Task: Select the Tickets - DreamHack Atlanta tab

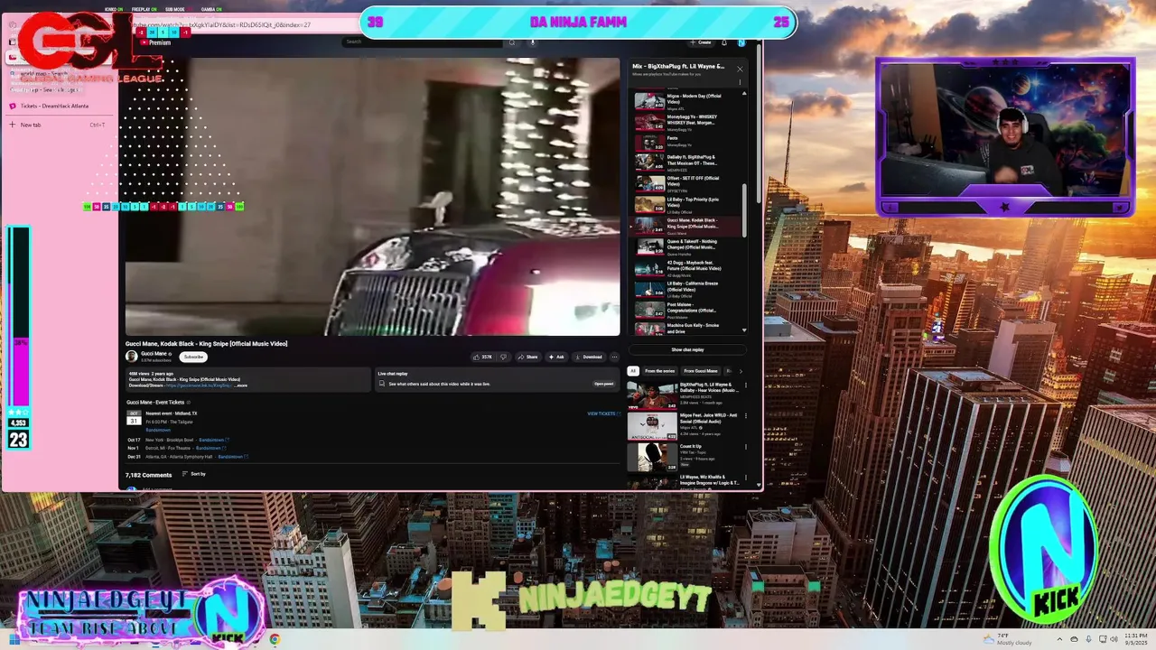Action: click(x=60, y=106)
